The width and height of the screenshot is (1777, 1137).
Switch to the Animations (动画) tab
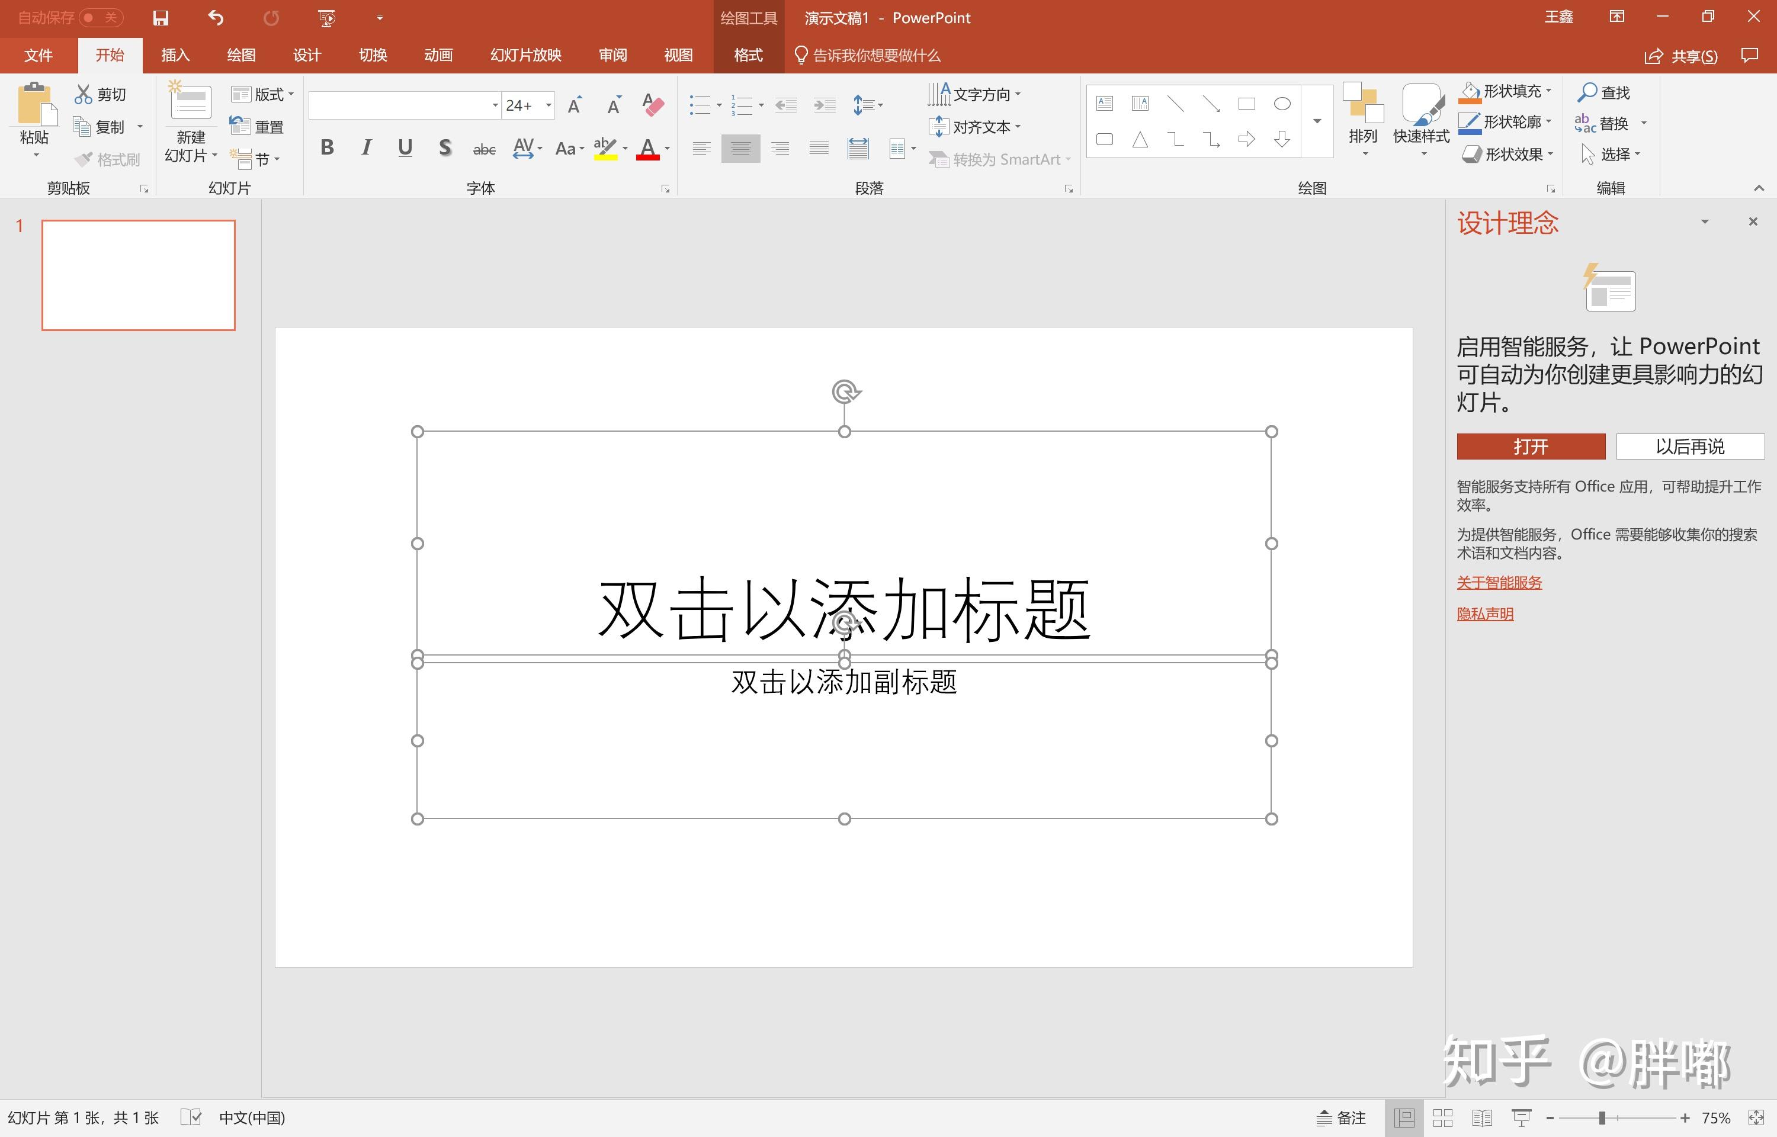click(438, 56)
